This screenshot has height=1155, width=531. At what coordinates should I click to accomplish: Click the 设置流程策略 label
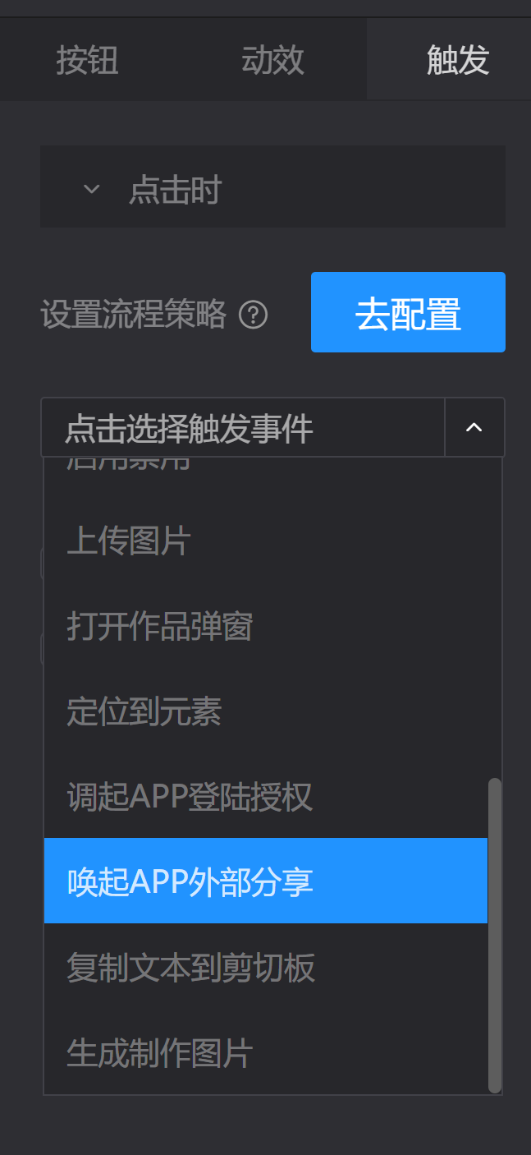[133, 314]
